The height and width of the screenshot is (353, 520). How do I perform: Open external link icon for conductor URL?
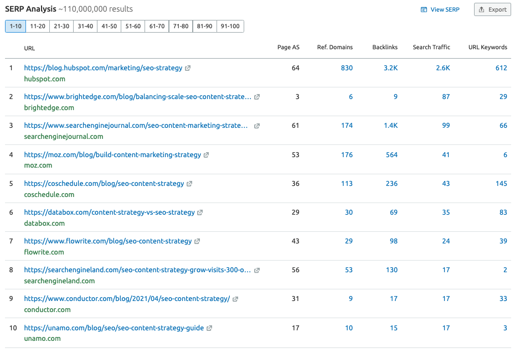pos(235,299)
